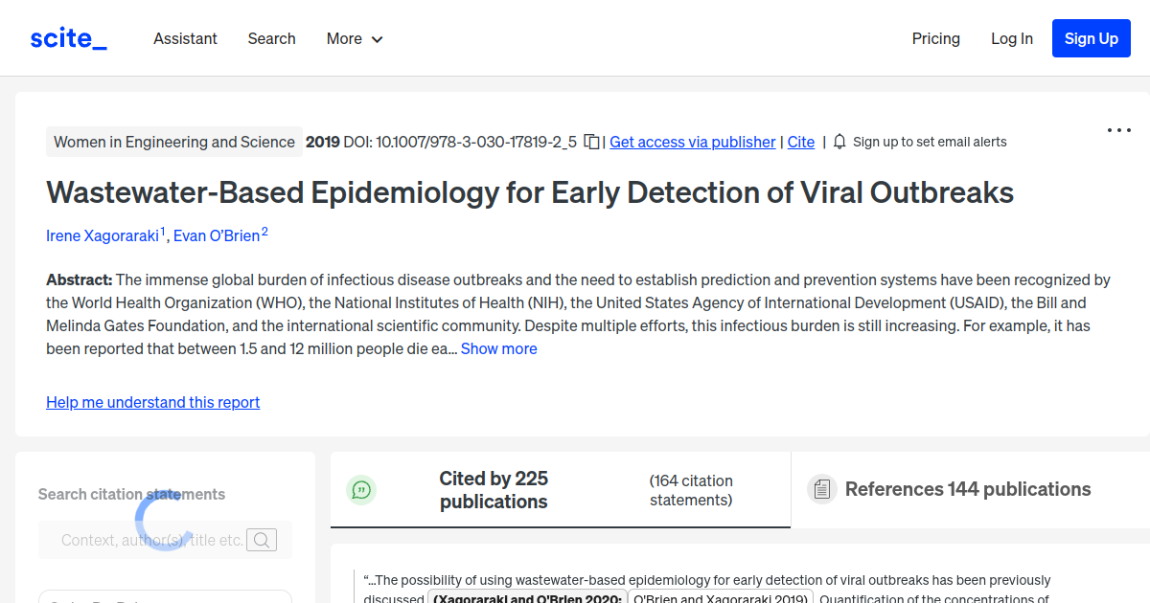Open Get access via publisher link
1150x603 pixels.
(x=692, y=141)
